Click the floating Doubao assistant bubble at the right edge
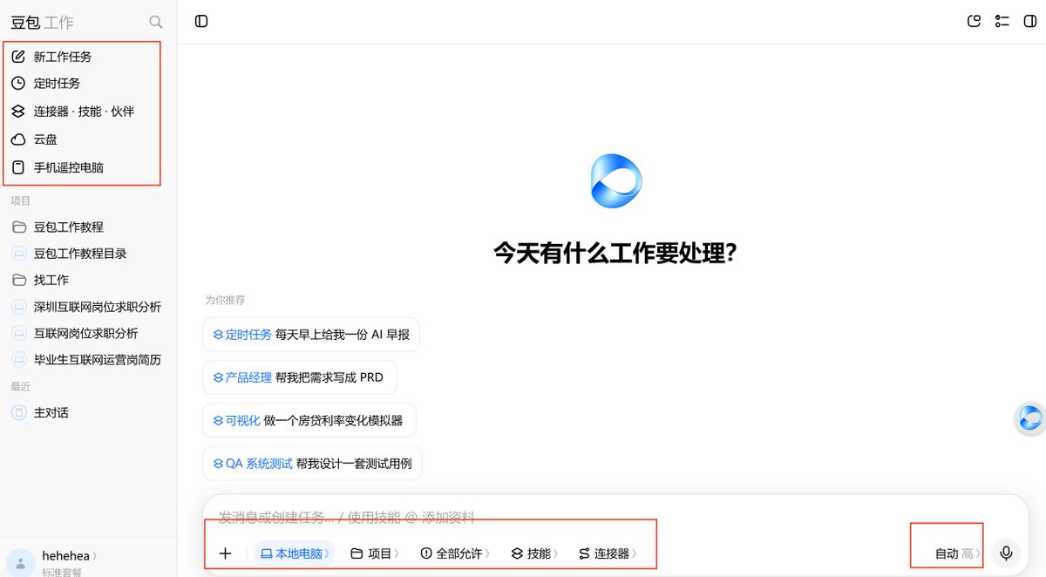This screenshot has height=577, width=1046. [x=1031, y=418]
